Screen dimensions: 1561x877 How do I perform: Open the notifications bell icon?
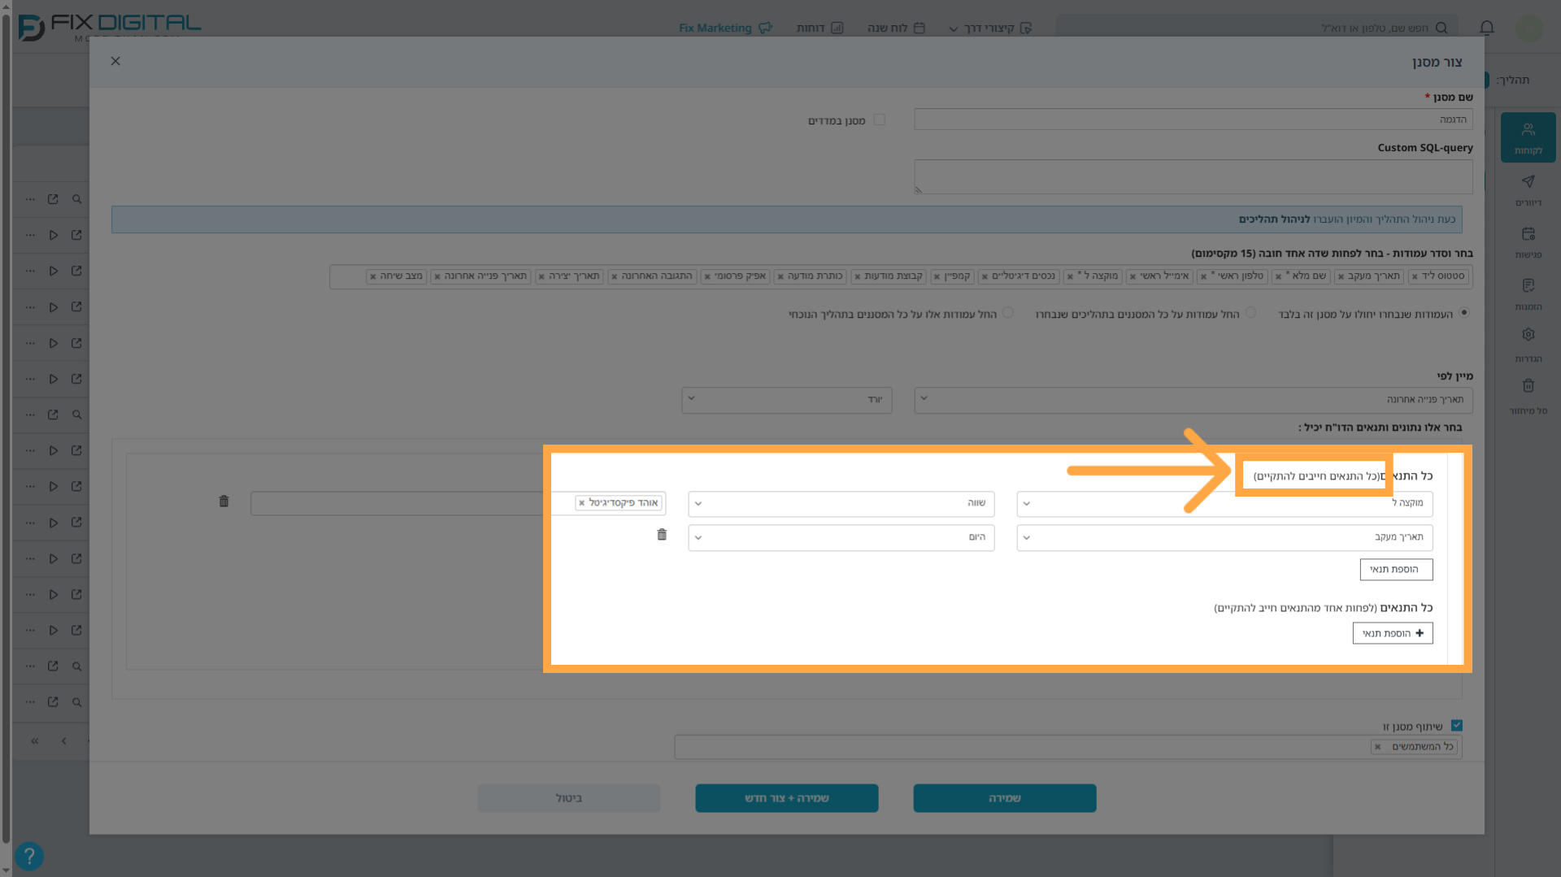[1487, 28]
